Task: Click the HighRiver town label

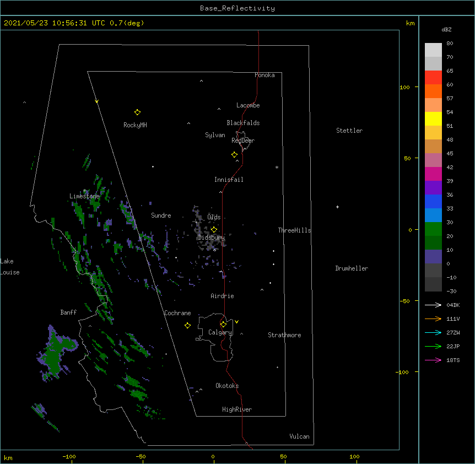Action: 237,409
